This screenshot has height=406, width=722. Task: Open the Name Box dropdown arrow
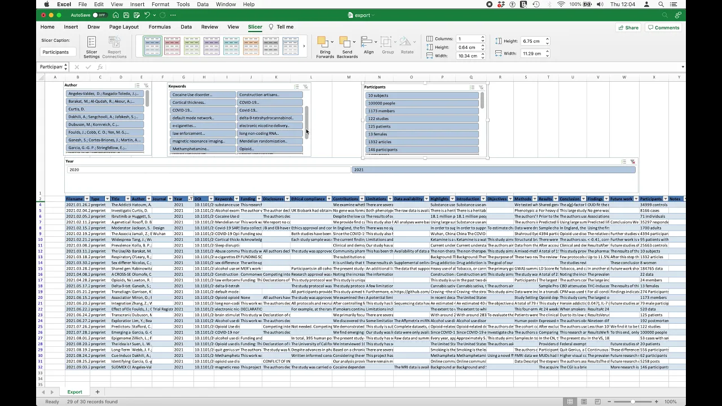coord(65,67)
